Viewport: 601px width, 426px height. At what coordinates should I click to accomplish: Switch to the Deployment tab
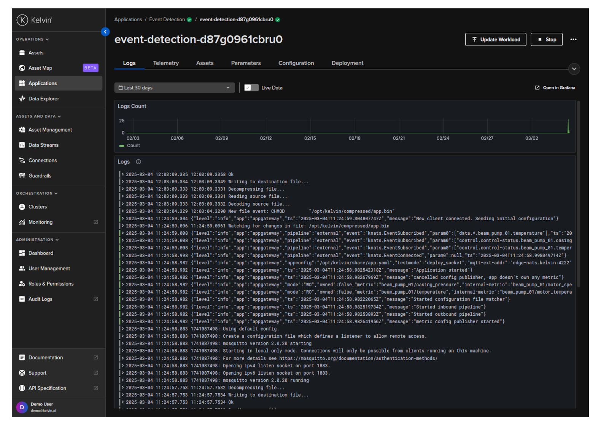[x=347, y=63]
